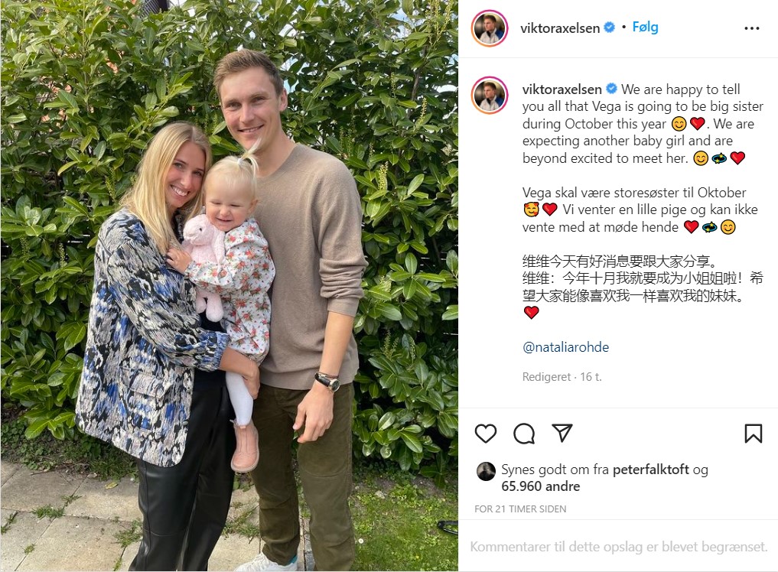Click the restricted comments notice text
The height and width of the screenshot is (572, 778).
click(x=619, y=547)
